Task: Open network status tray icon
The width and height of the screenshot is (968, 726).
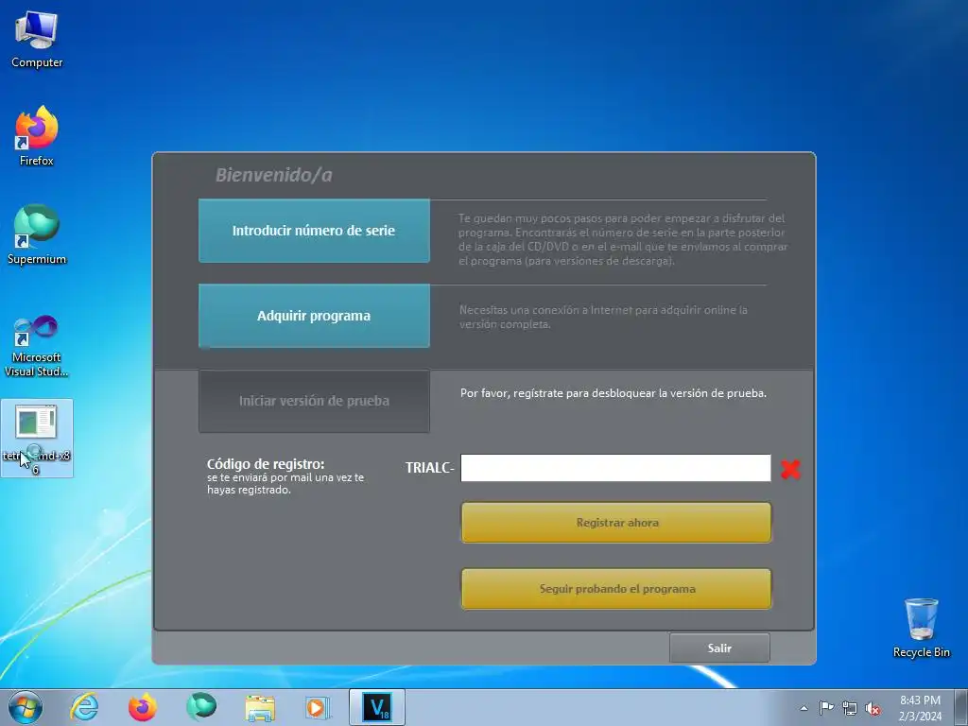Action: (850, 708)
